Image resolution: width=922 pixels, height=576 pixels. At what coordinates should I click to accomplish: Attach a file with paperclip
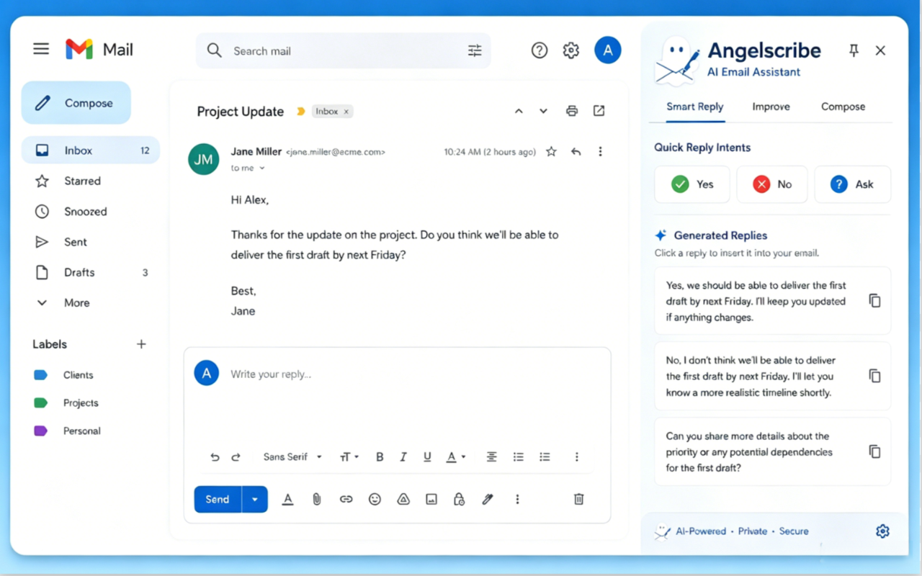tap(316, 499)
